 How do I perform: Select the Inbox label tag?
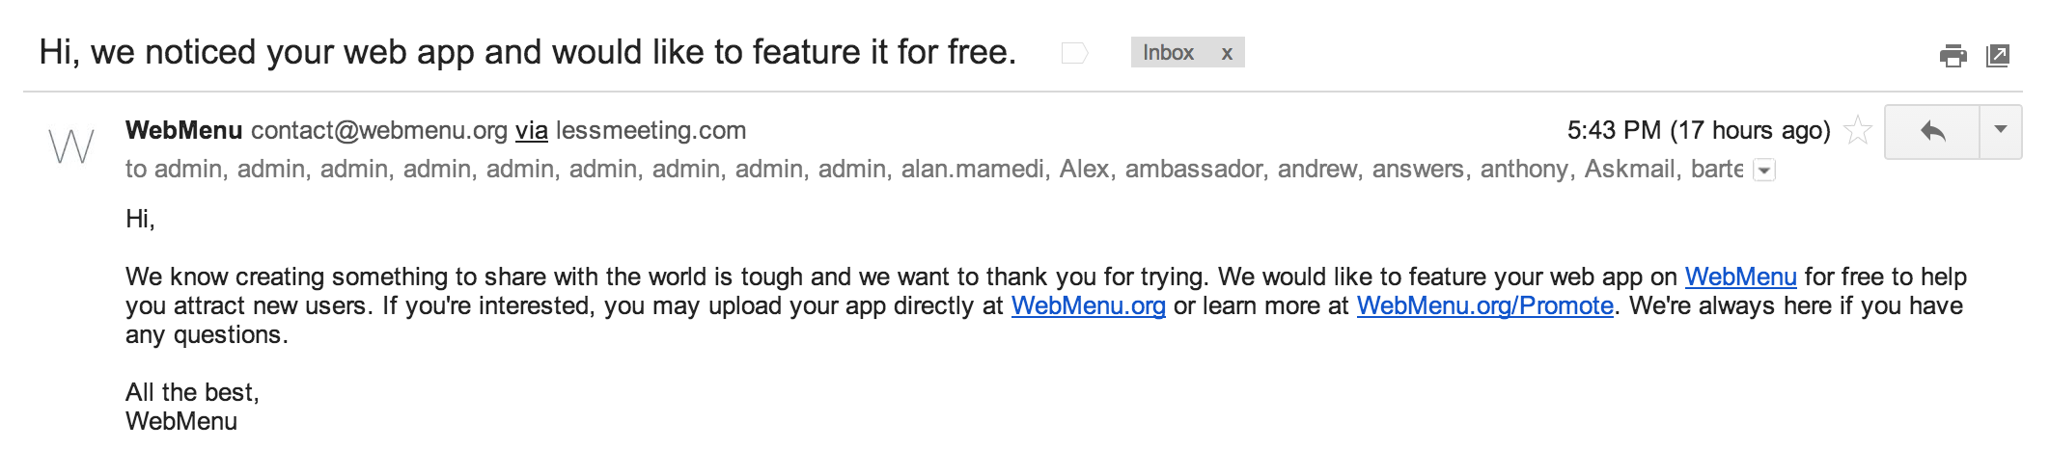click(1168, 53)
